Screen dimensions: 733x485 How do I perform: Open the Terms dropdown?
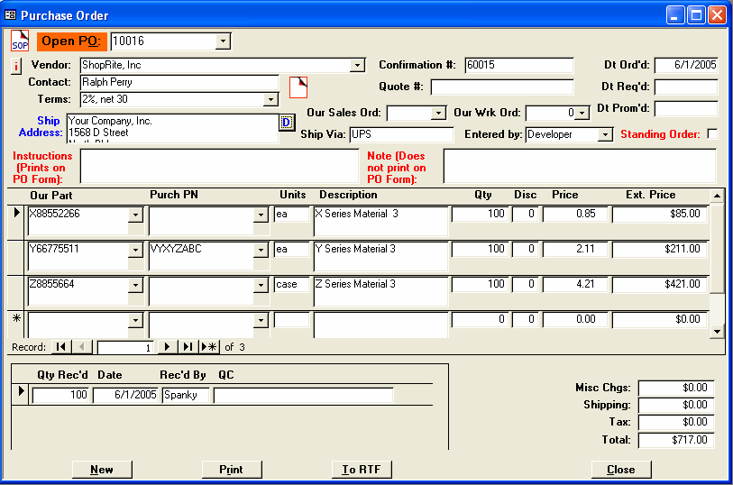click(x=270, y=100)
